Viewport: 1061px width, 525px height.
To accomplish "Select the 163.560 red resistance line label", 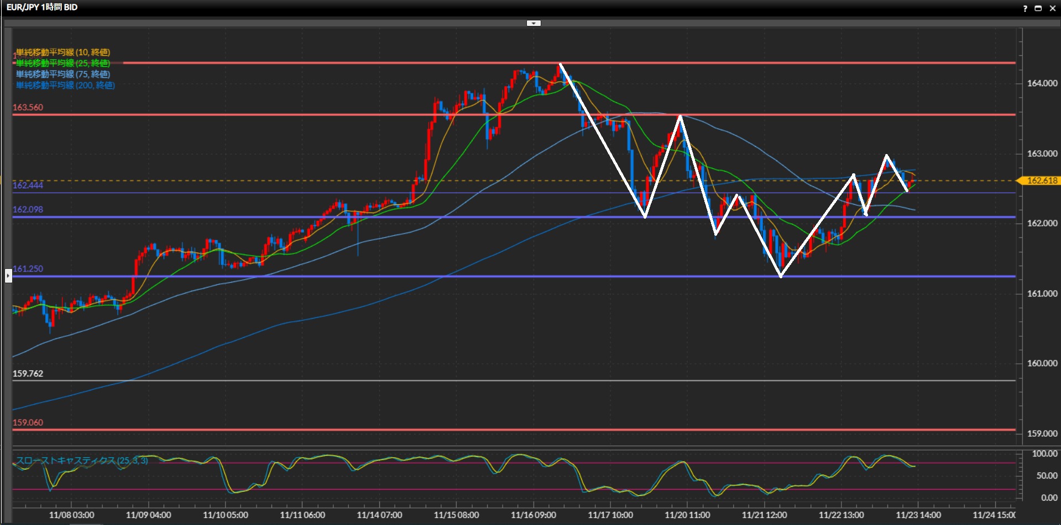I will (x=28, y=108).
